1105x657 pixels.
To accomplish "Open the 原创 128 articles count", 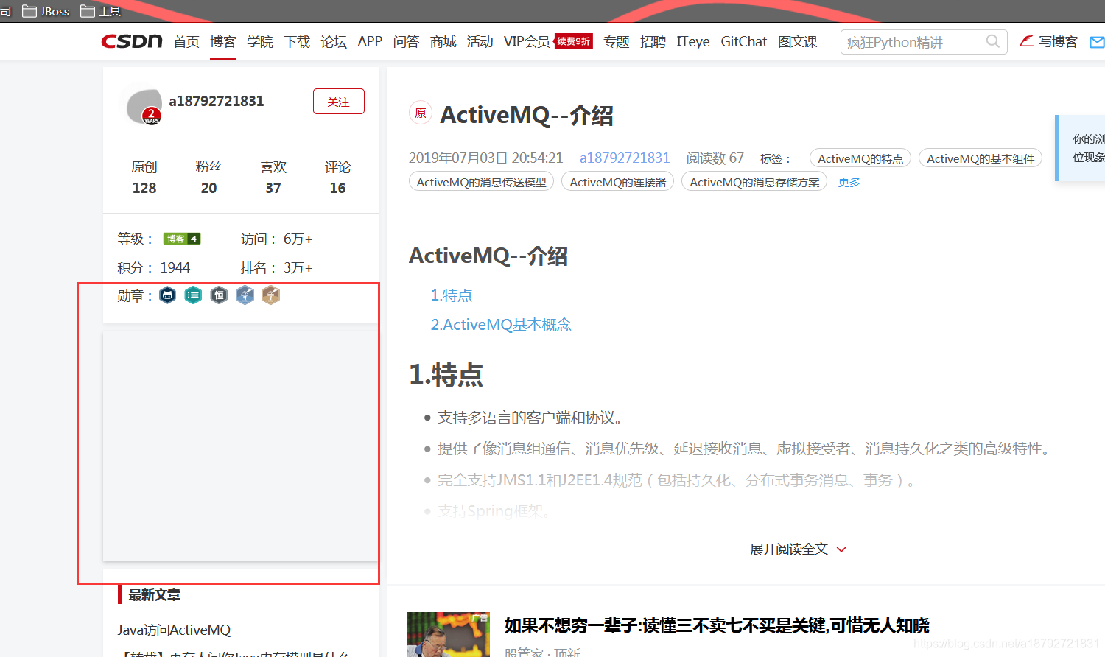I will [144, 178].
